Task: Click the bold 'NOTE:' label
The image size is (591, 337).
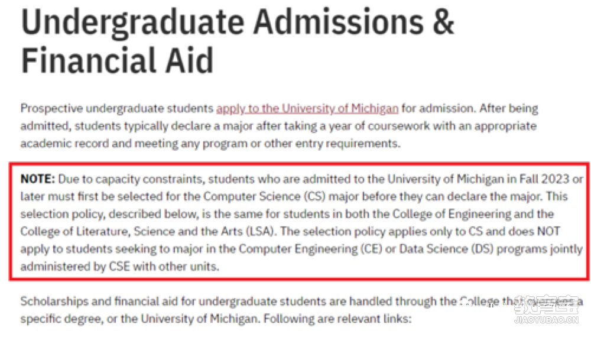Action: point(38,179)
